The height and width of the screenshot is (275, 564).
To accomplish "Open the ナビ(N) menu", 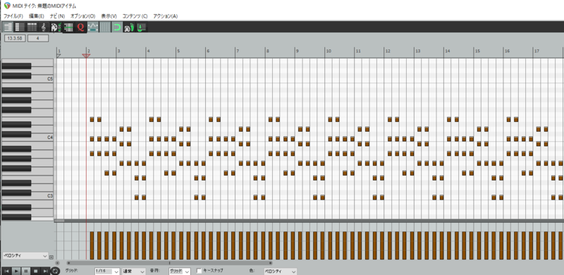I will [x=58, y=16].
